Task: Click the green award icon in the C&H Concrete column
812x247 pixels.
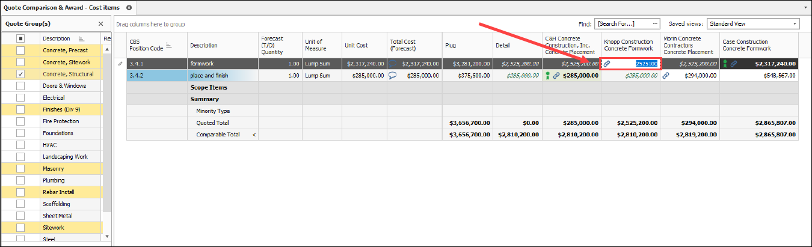Action: (x=547, y=76)
